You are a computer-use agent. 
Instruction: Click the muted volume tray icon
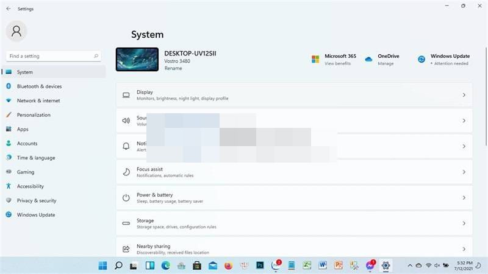click(x=437, y=265)
